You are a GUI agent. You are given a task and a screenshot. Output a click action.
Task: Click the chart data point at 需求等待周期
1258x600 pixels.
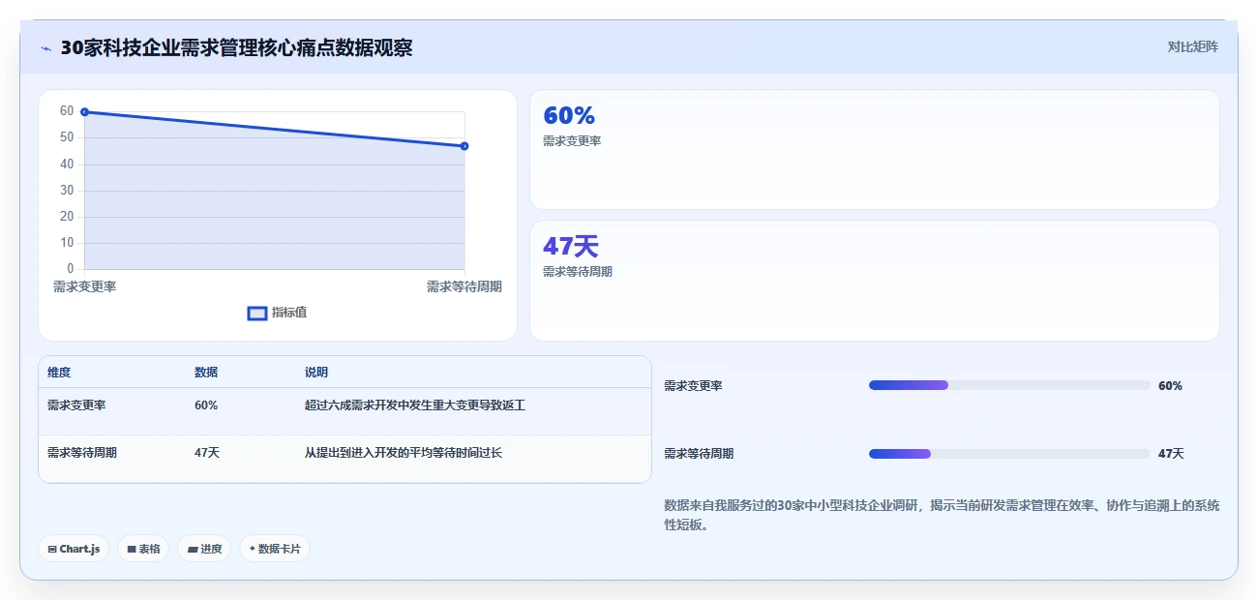pos(464,146)
